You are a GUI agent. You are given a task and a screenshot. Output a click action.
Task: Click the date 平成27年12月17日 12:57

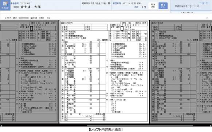187,6
